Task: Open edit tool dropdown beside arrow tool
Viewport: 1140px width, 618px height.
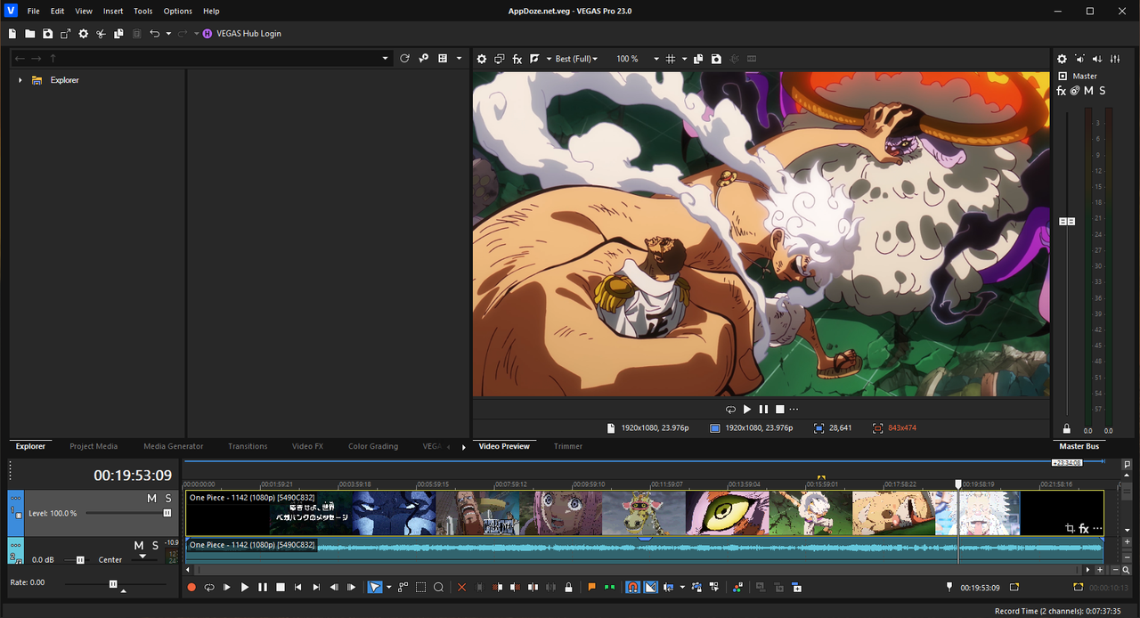Action: tap(388, 588)
